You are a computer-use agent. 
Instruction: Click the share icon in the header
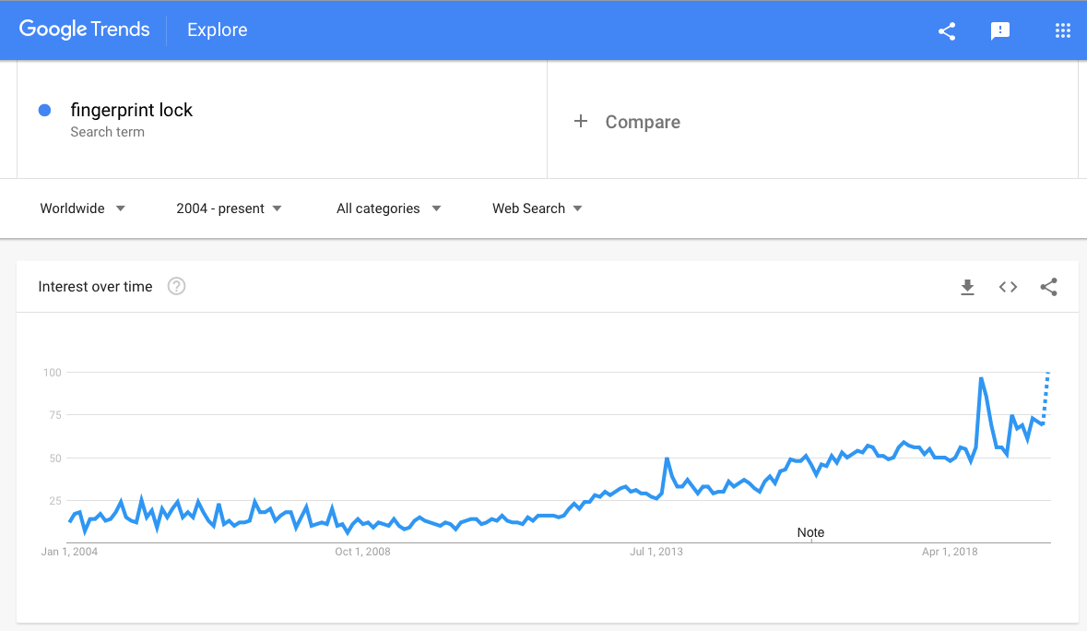(946, 30)
